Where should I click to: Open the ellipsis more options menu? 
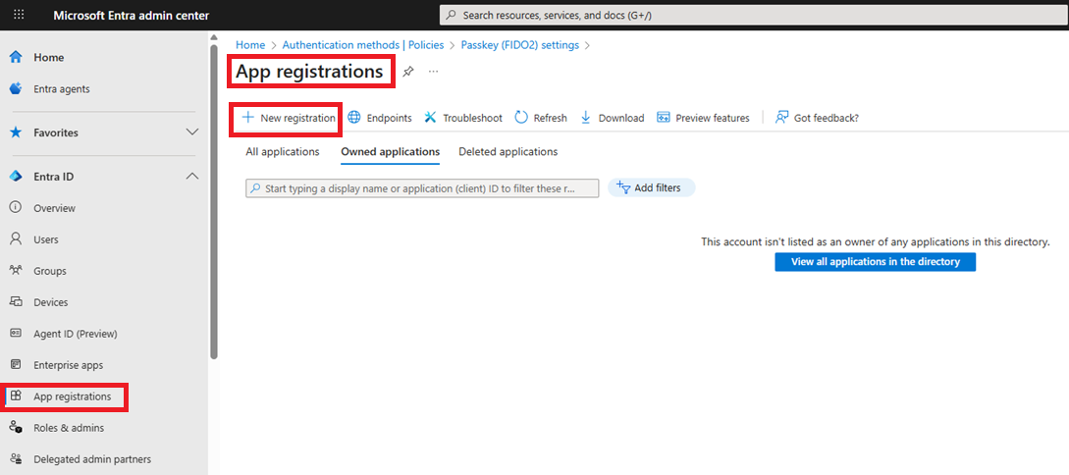point(433,71)
